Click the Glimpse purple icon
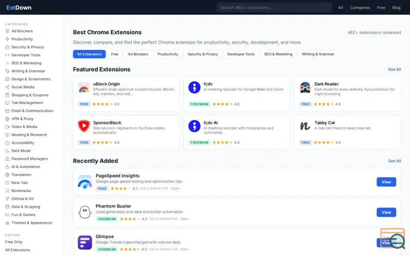 pos(85,242)
